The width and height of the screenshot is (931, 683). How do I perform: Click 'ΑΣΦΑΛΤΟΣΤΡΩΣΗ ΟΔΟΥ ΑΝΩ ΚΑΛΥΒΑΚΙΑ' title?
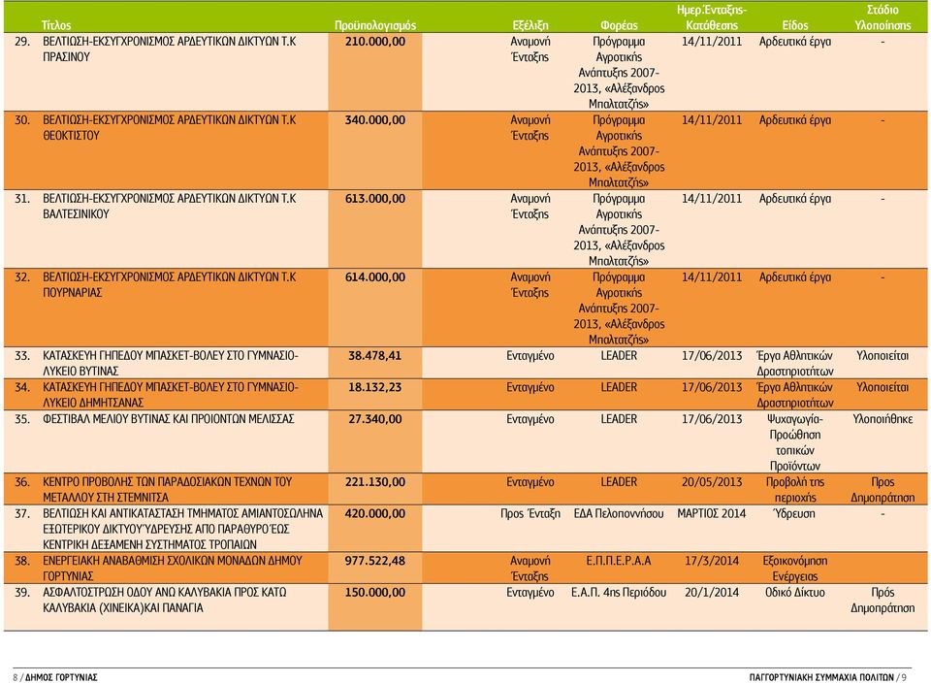[x=165, y=600]
